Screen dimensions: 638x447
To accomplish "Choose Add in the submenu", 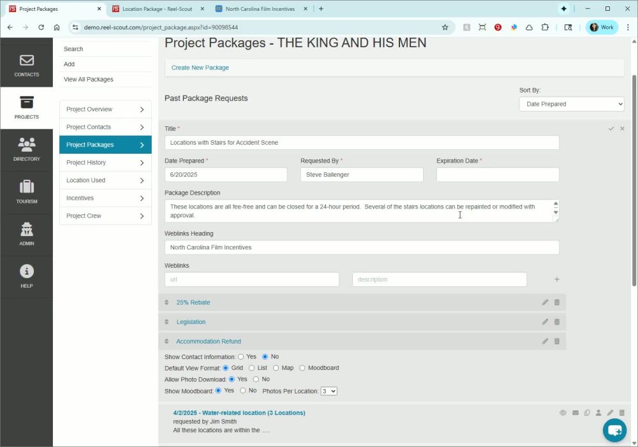I will (x=69, y=64).
